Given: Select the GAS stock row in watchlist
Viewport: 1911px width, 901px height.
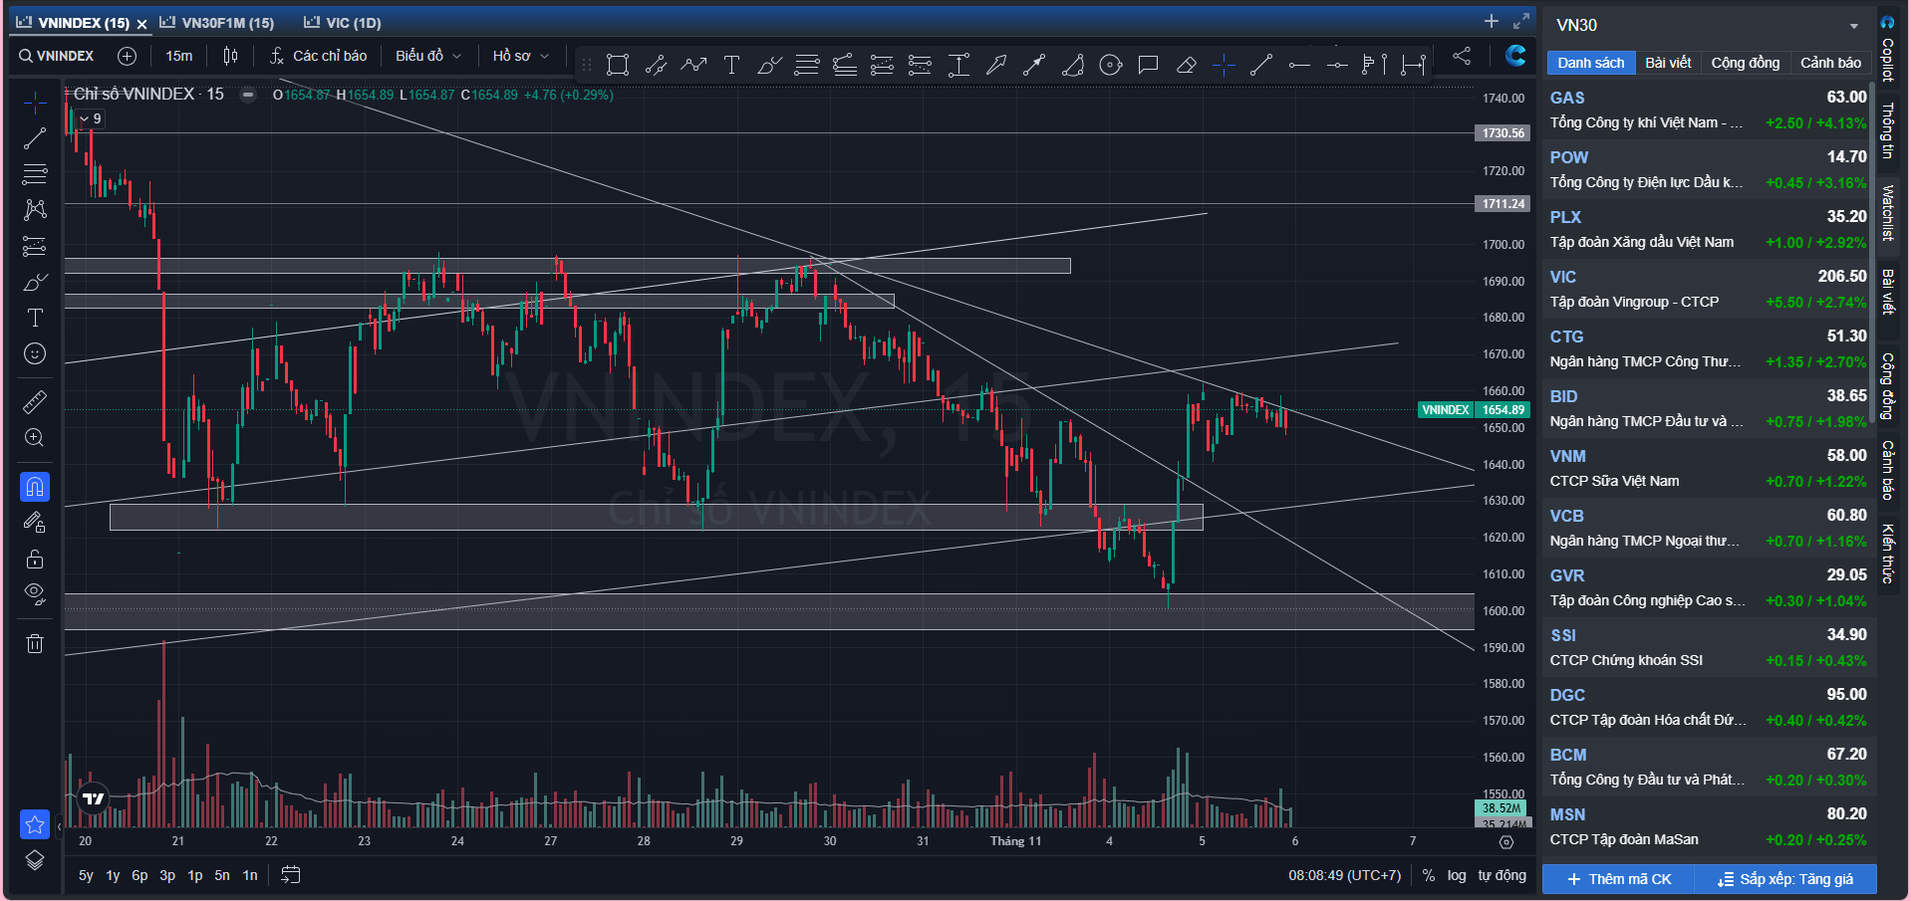Looking at the screenshot, I should click(x=1708, y=110).
